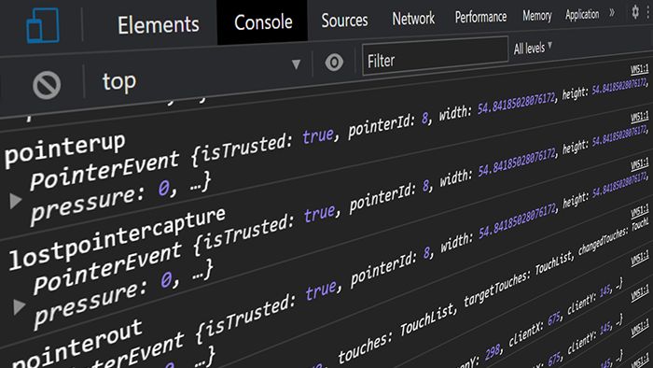
Task: Open the Sources tab
Action: (x=344, y=20)
